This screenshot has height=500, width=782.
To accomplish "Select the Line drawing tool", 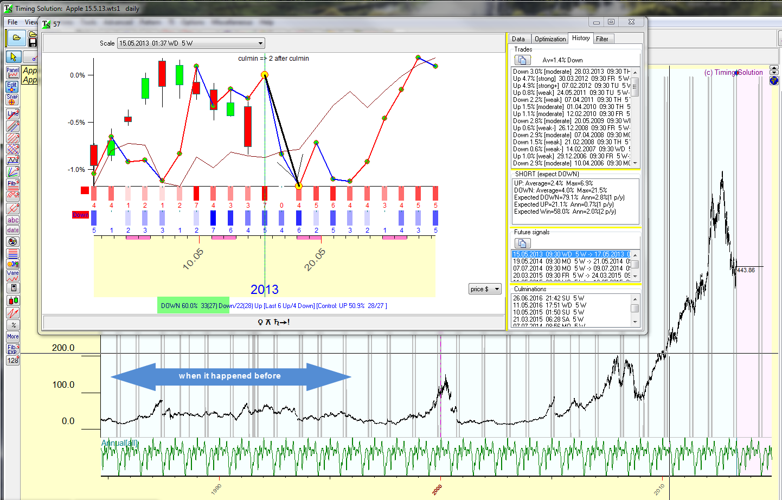I will point(12,114).
